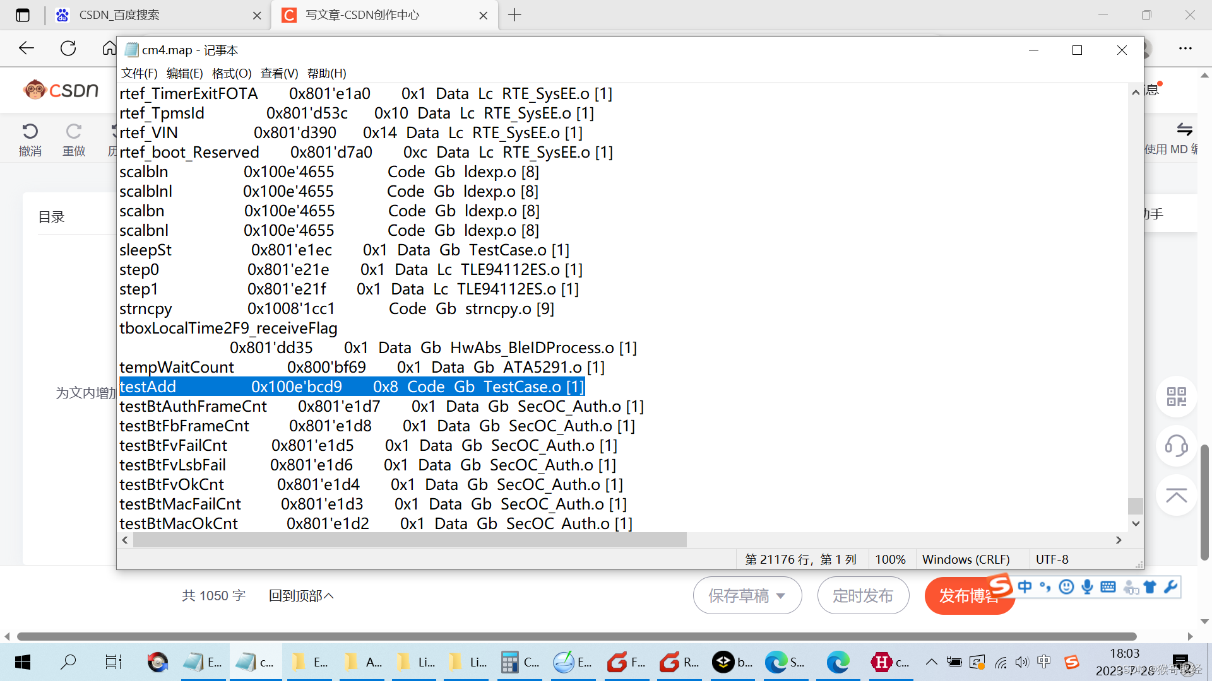Expand hidden system tray icons chevron
This screenshot has height=681, width=1212.
tap(931, 662)
